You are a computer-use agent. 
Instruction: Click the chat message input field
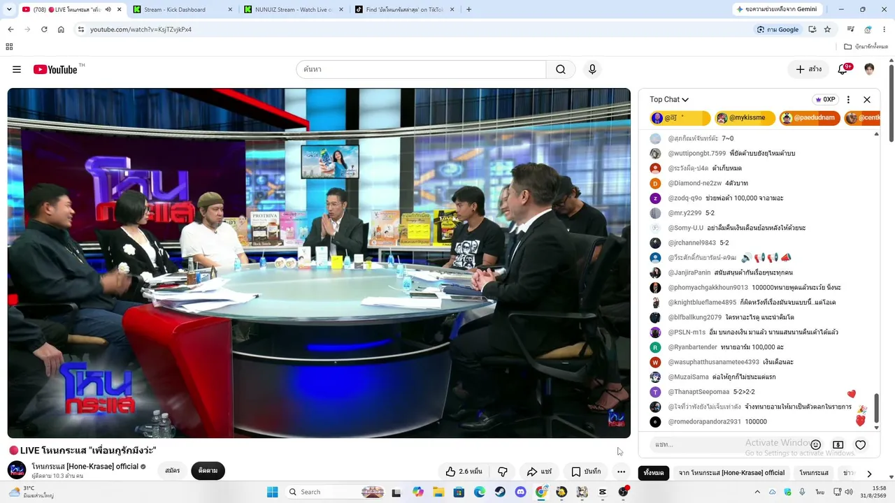tap(727, 445)
